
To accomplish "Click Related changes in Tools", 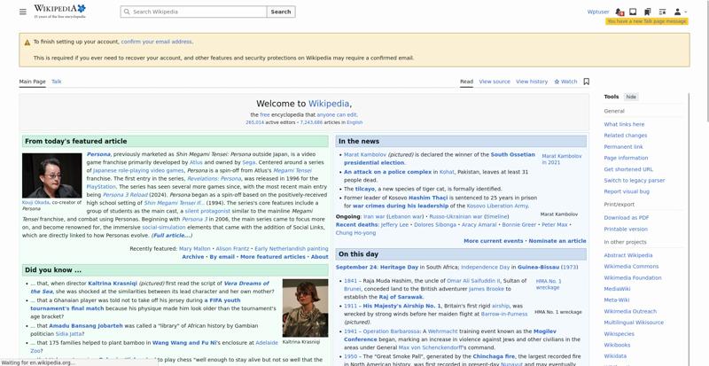I will pos(626,136).
